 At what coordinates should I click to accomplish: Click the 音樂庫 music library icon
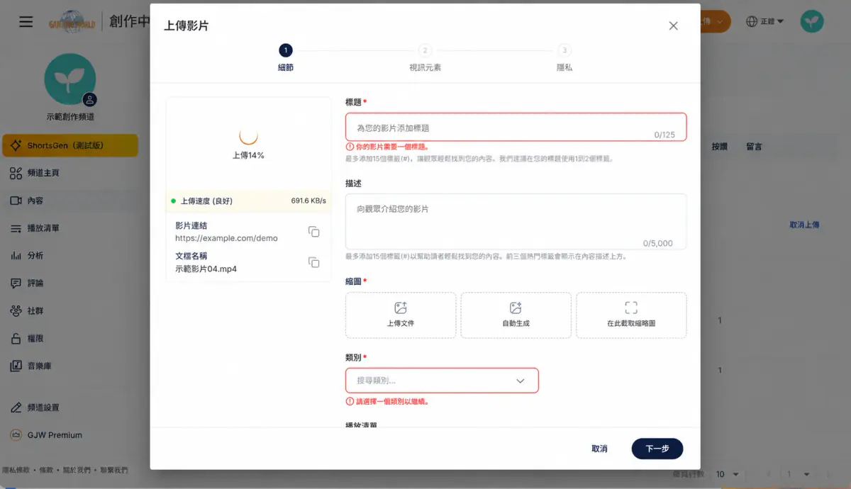pyautogui.click(x=16, y=366)
